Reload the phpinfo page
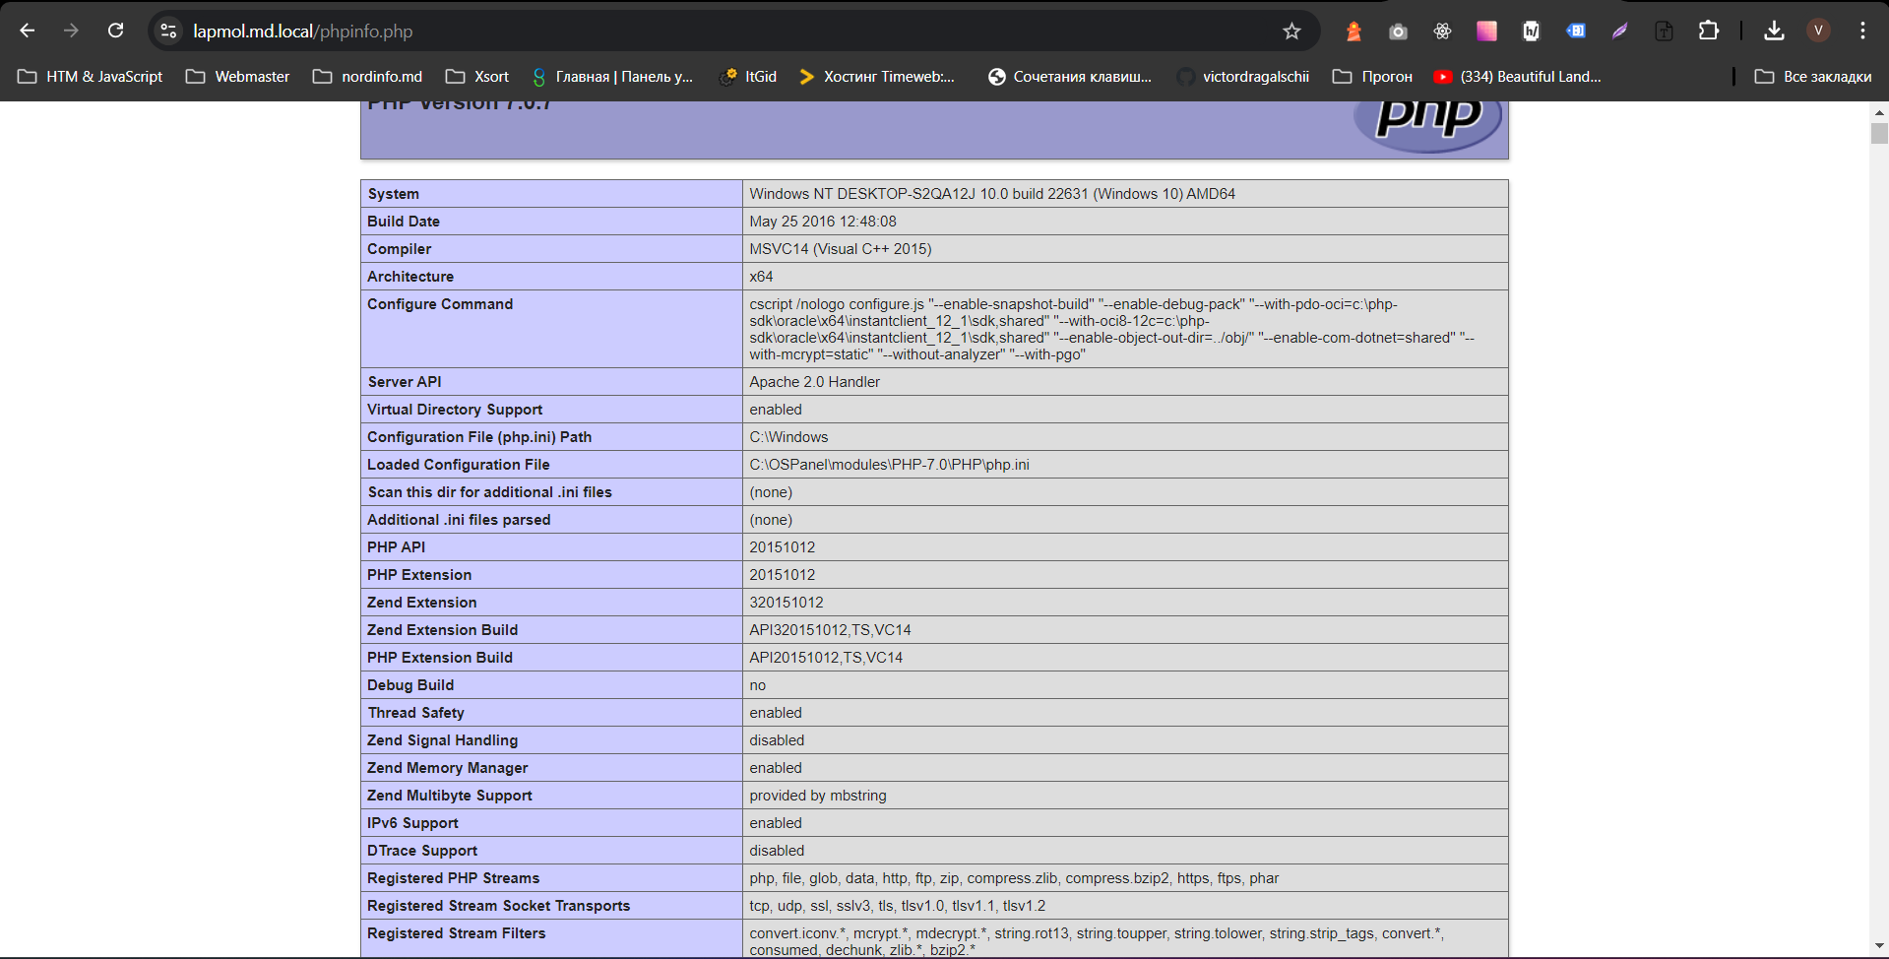1889x959 pixels. pyautogui.click(x=115, y=31)
